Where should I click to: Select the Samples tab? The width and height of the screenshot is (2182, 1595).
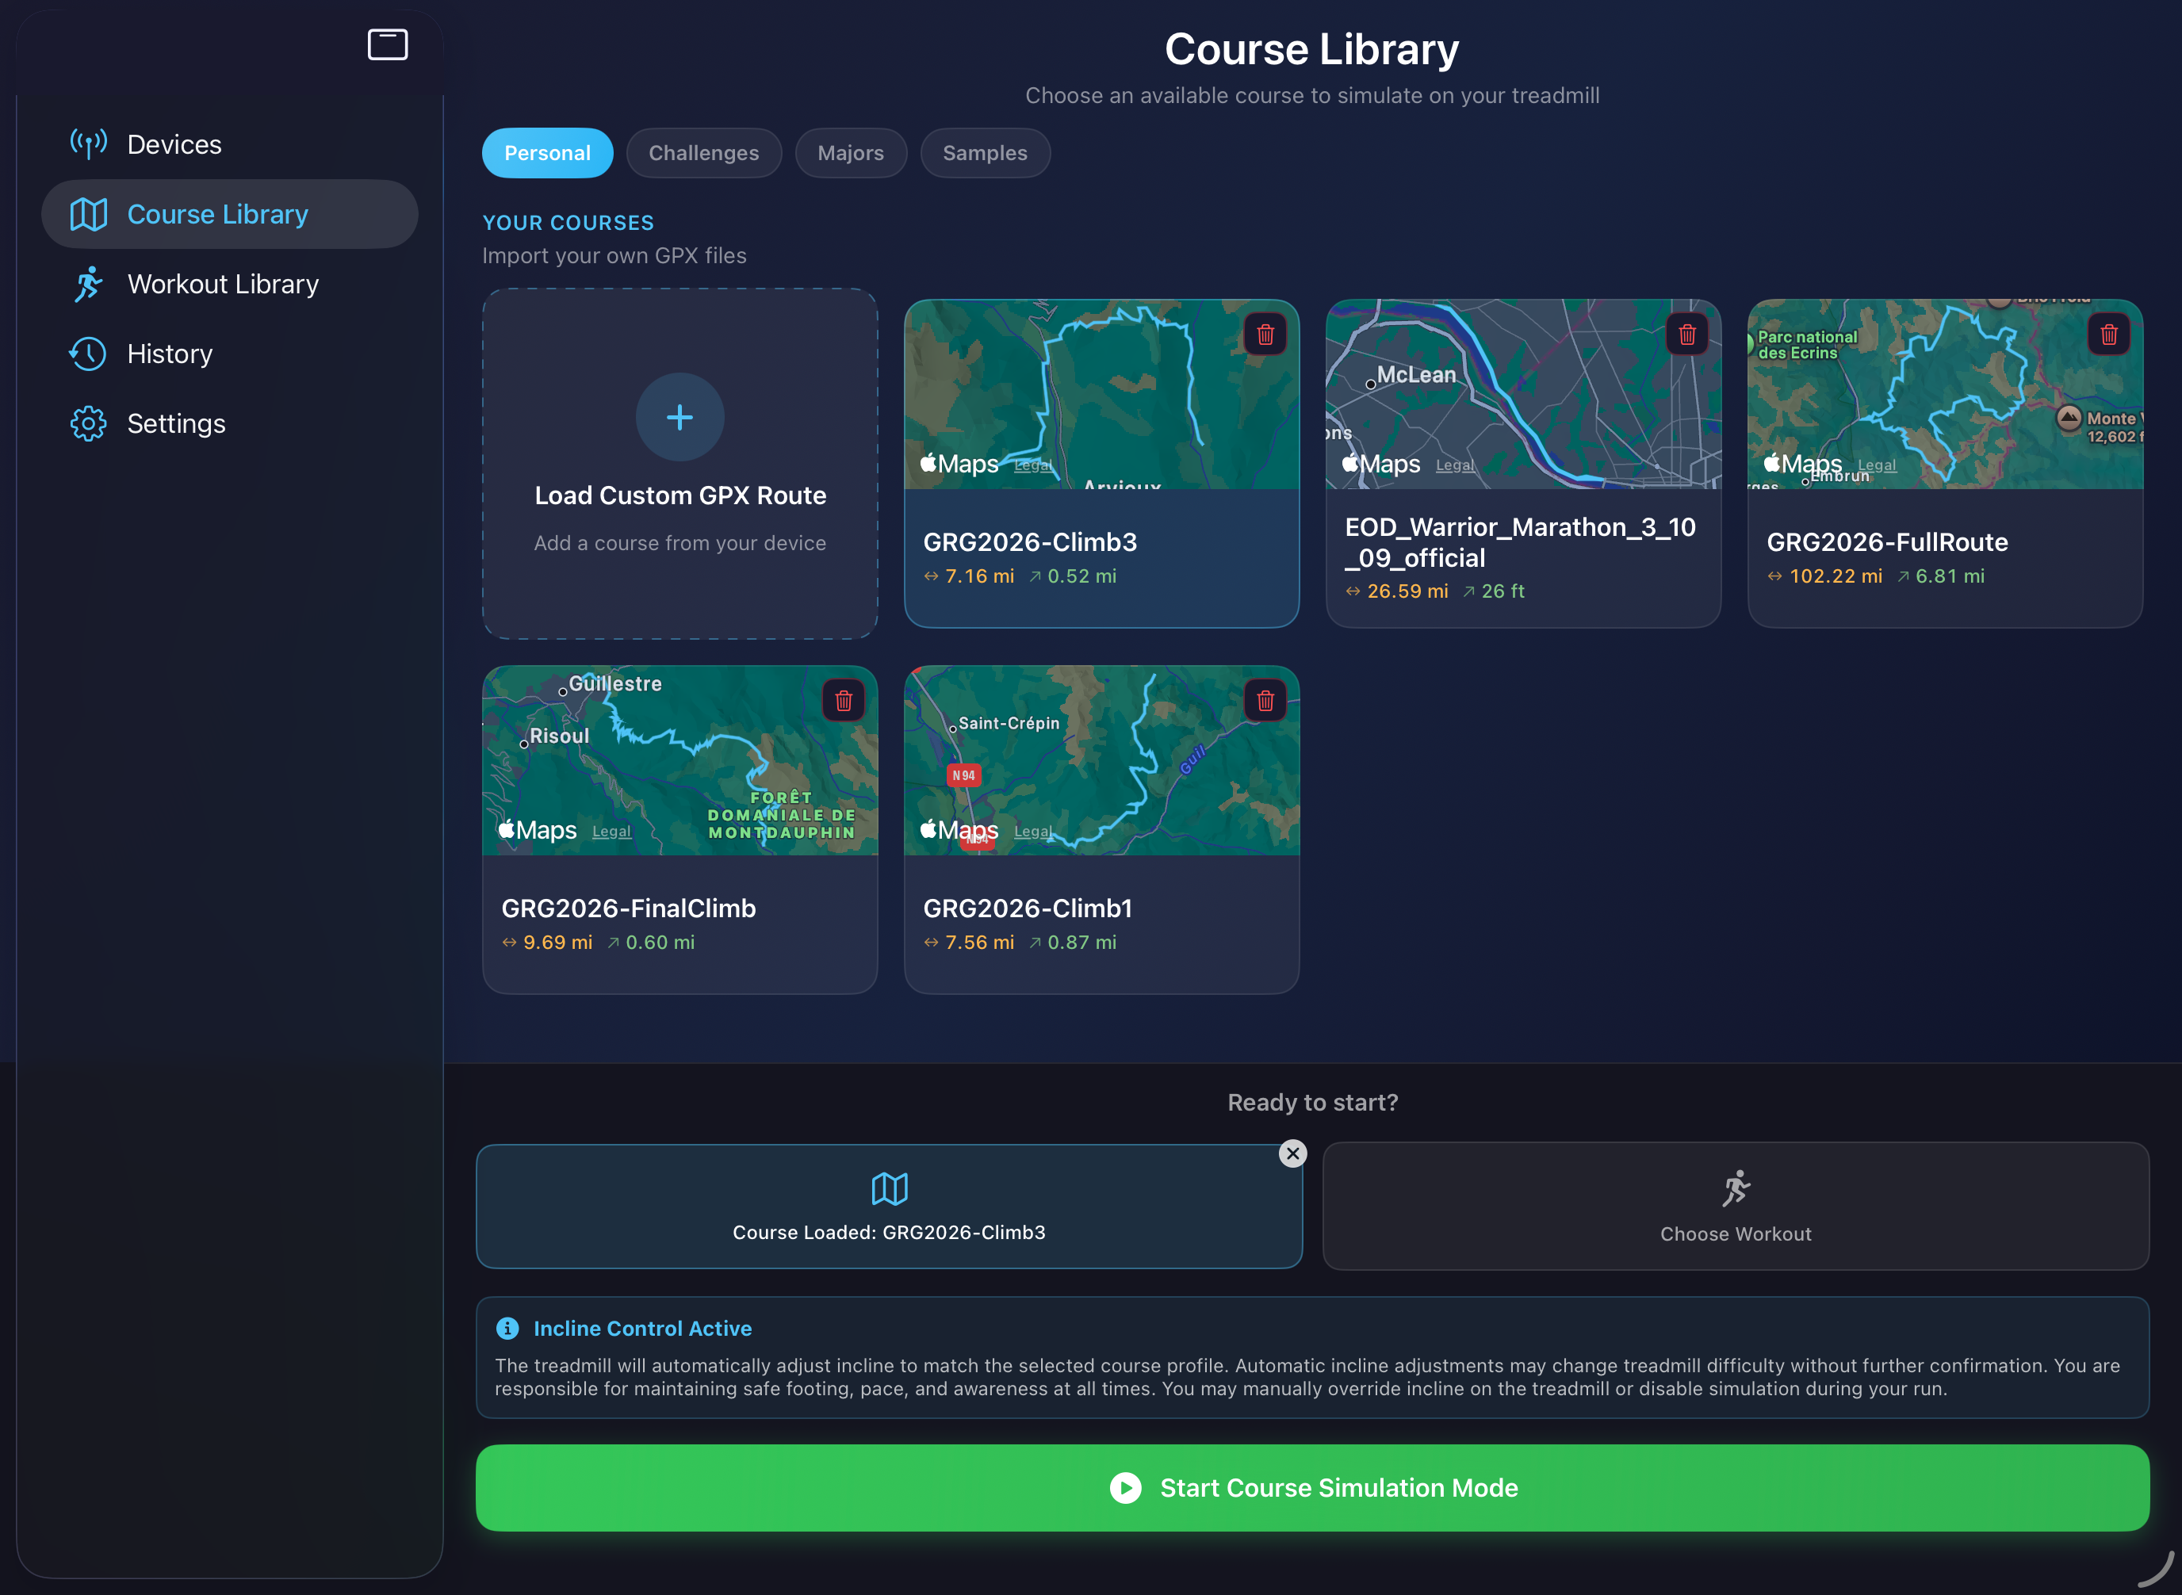pos(985,152)
